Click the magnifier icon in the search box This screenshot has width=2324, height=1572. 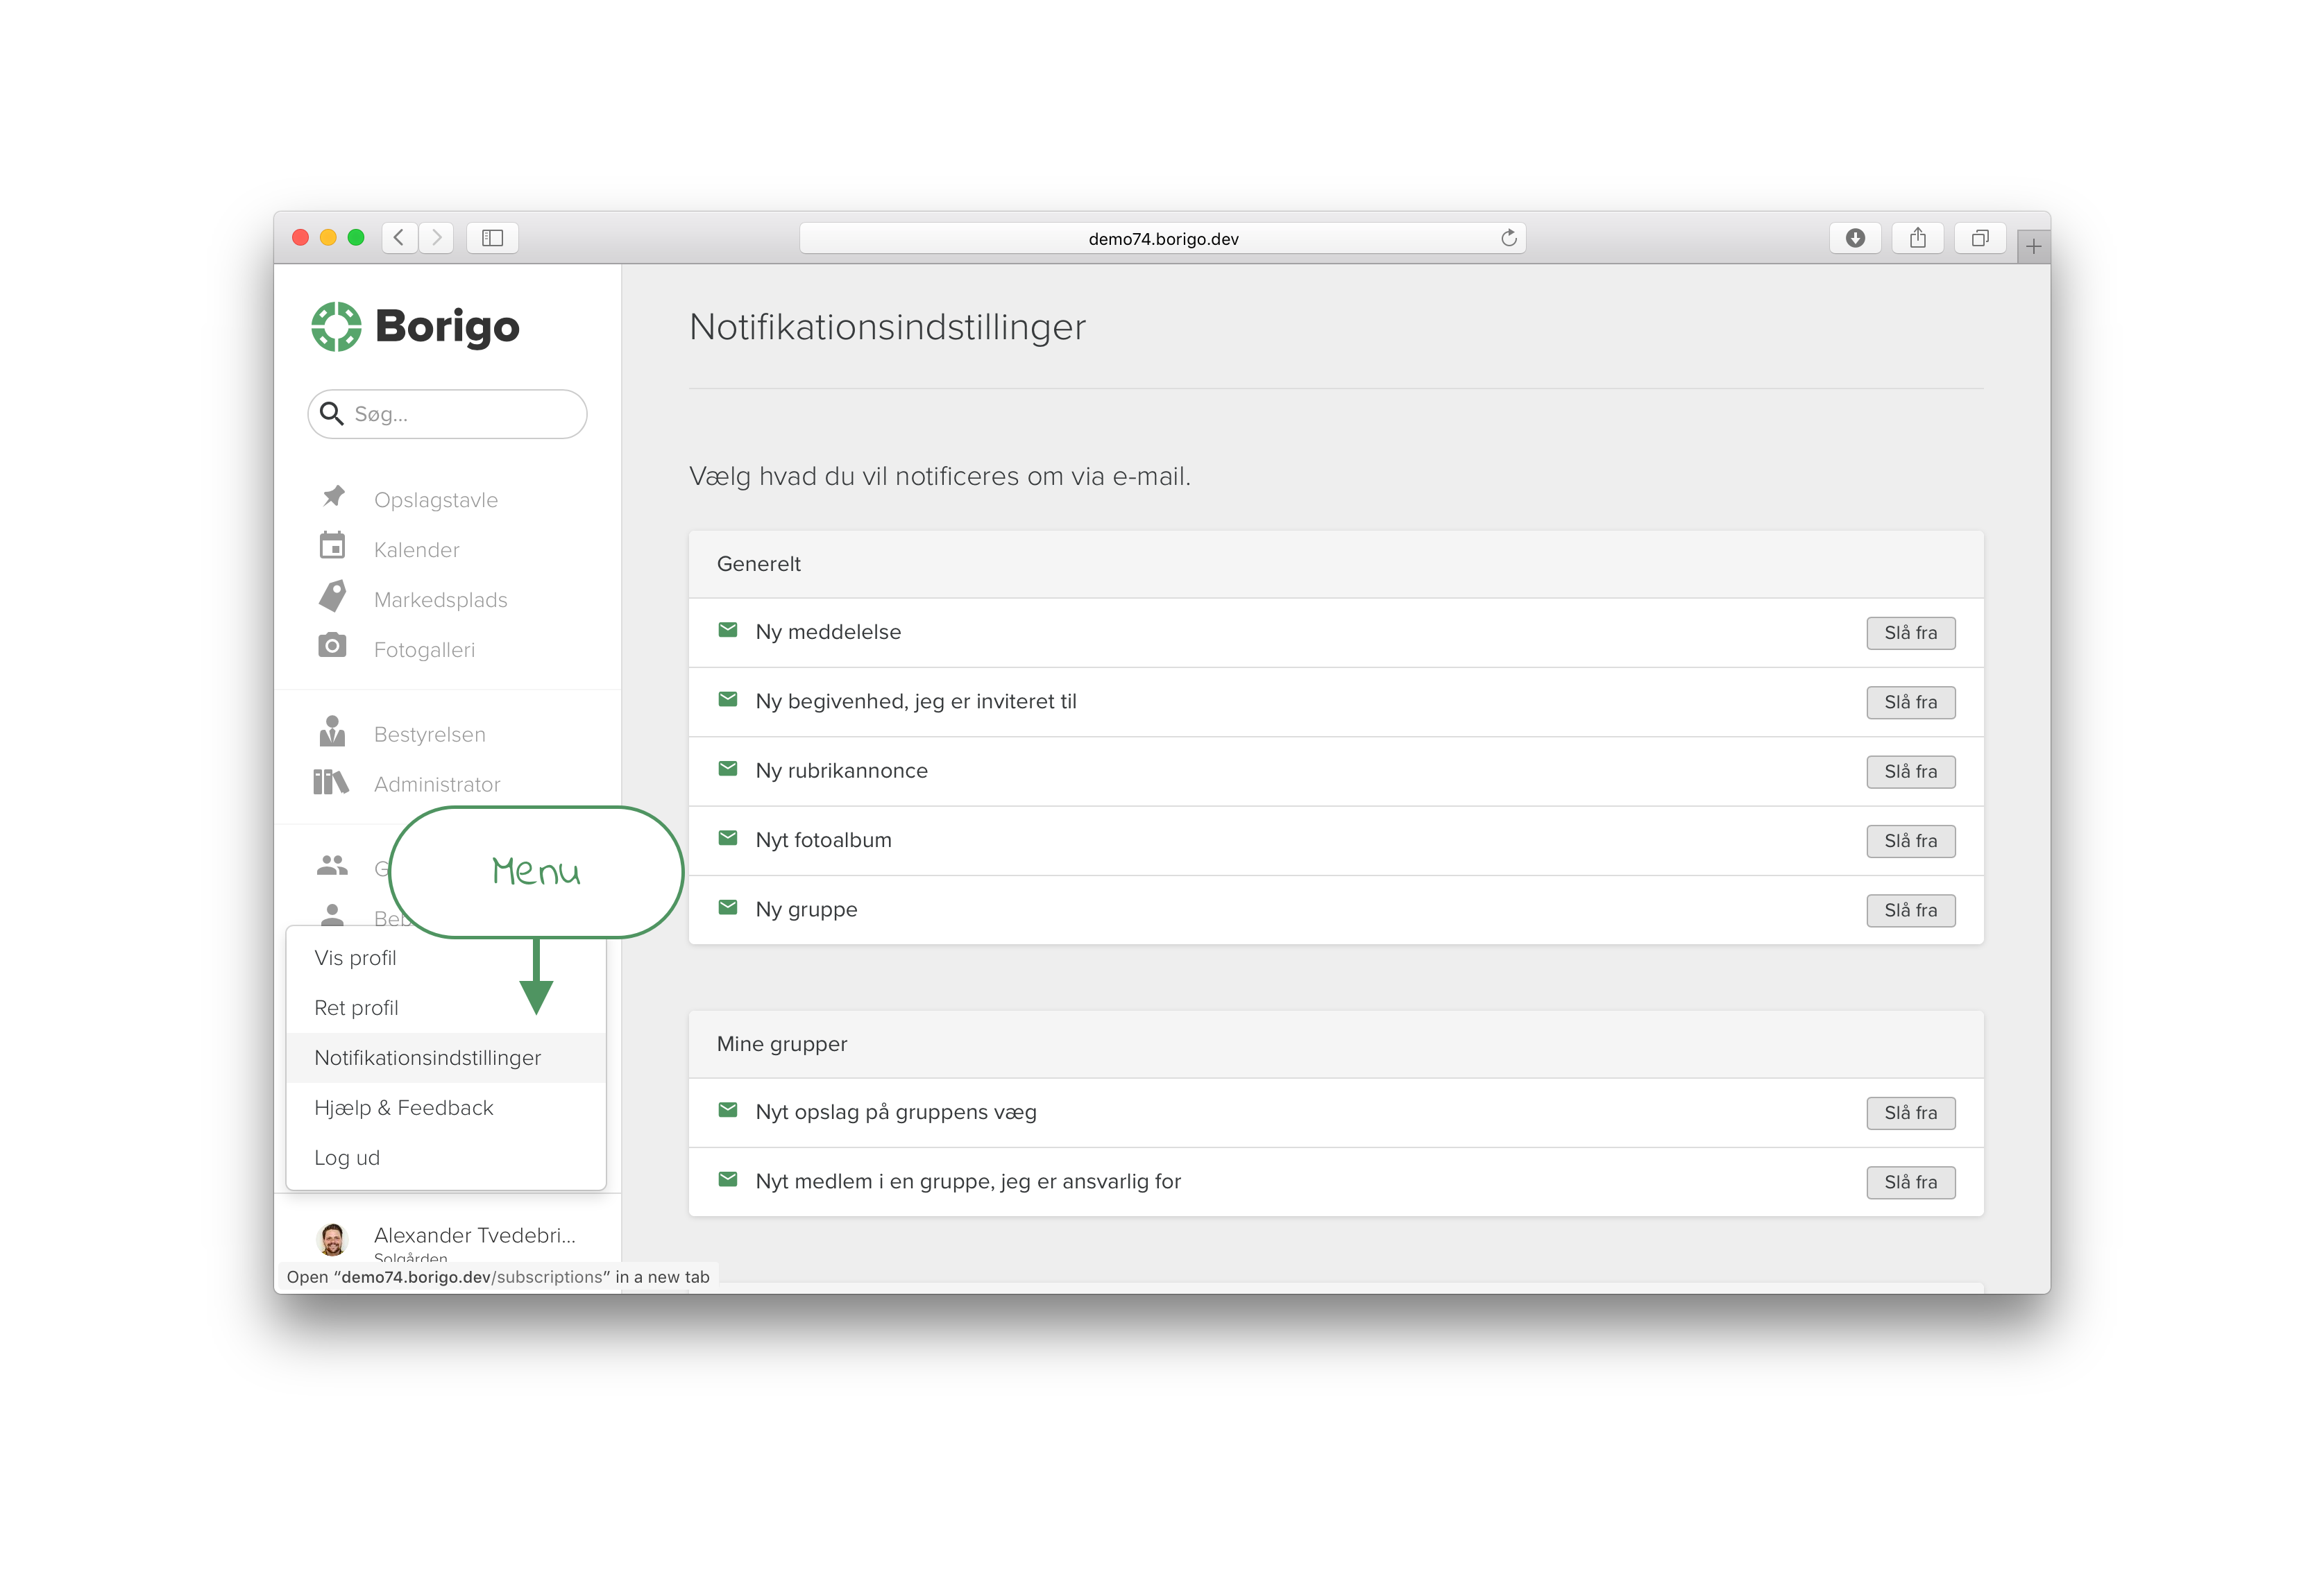tap(331, 413)
